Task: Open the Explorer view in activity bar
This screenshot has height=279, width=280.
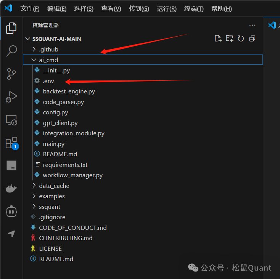Action: click(x=11, y=28)
